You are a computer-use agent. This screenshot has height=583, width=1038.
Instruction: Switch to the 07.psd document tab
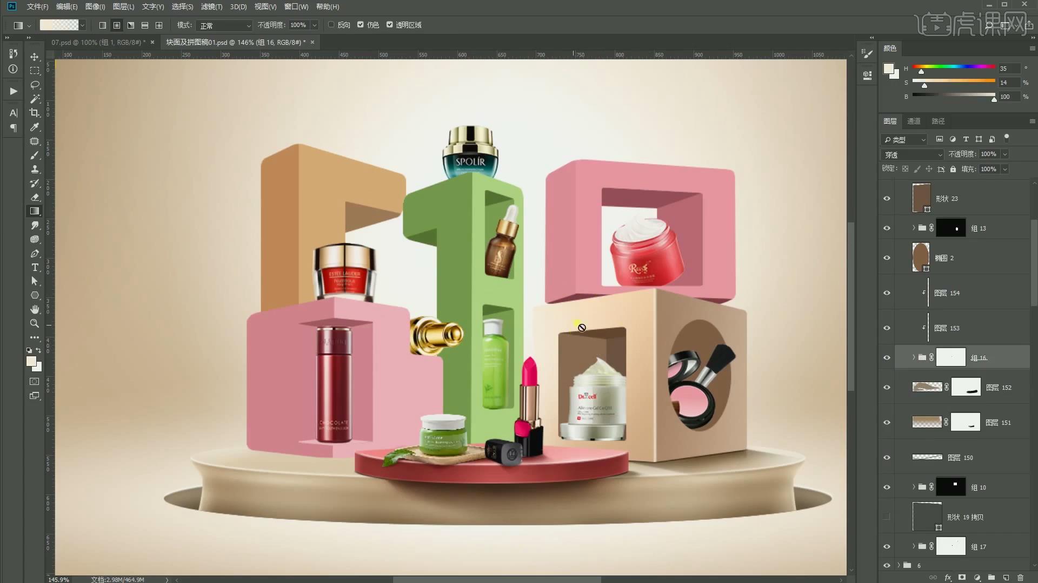click(x=96, y=42)
